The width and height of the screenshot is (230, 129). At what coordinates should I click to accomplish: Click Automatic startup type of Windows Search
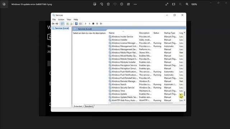click(170, 85)
